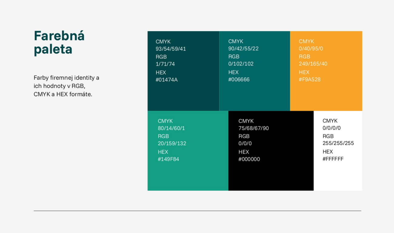The width and height of the screenshot is (394, 233).
Task: Click the darkest teal swatch #01474A
Action: pos(183,71)
